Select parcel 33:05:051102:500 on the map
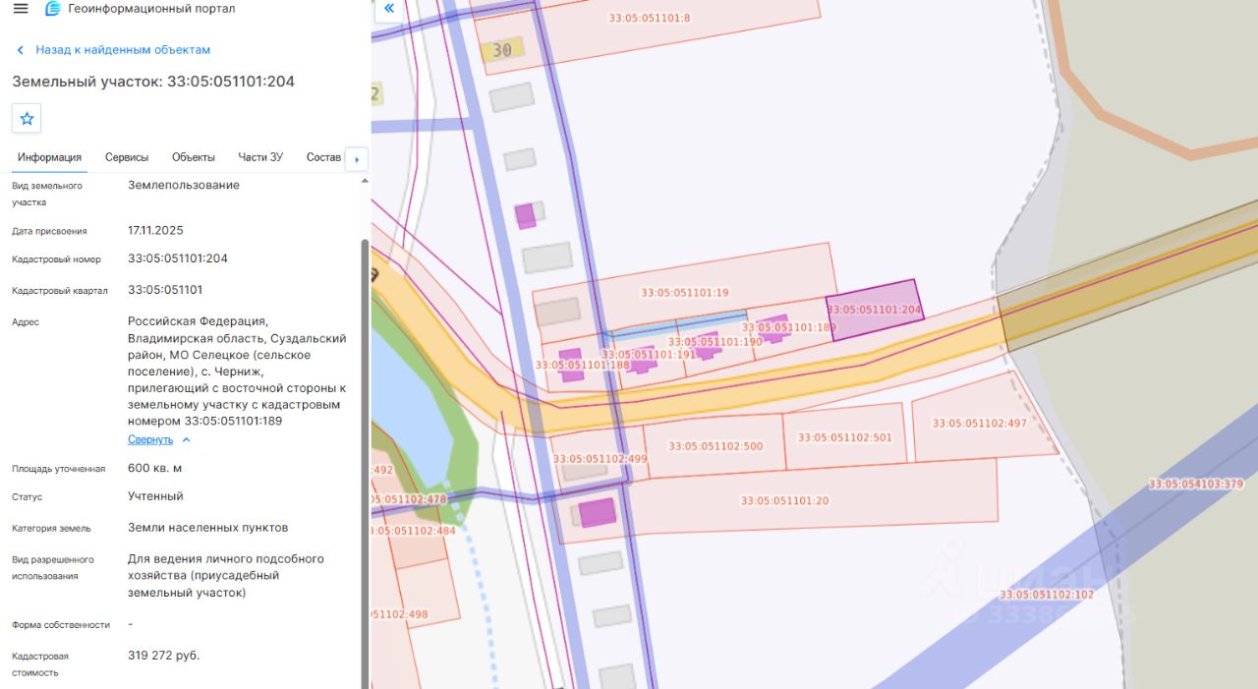1258x689 pixels. point(715,446)
